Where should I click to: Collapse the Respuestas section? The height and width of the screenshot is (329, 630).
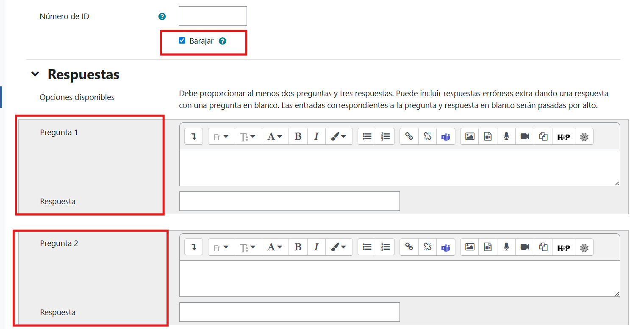pos(35,75)
